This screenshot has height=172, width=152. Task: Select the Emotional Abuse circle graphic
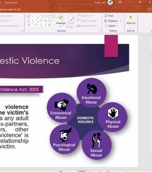[x=91, y=93]
